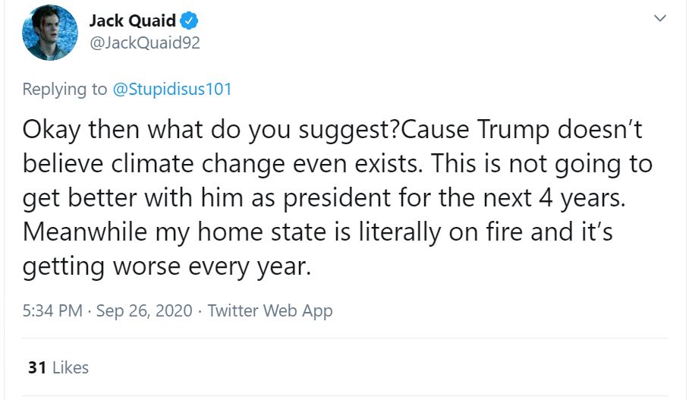The image size is (689, 400).
Task: Click "getting worse every year." line
Action: click(x=167, y=266)
